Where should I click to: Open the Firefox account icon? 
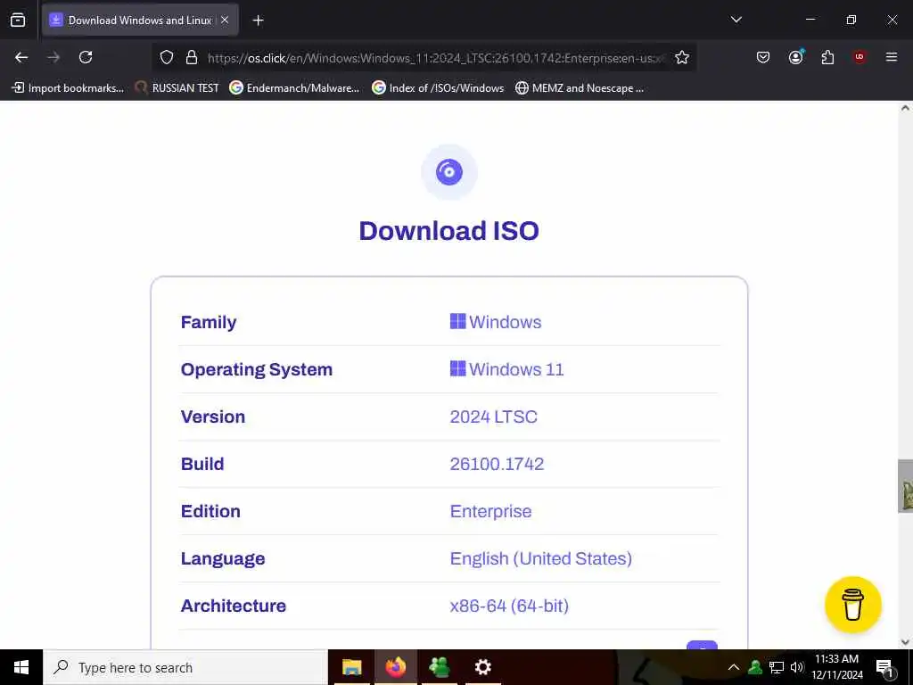[795, 57]
